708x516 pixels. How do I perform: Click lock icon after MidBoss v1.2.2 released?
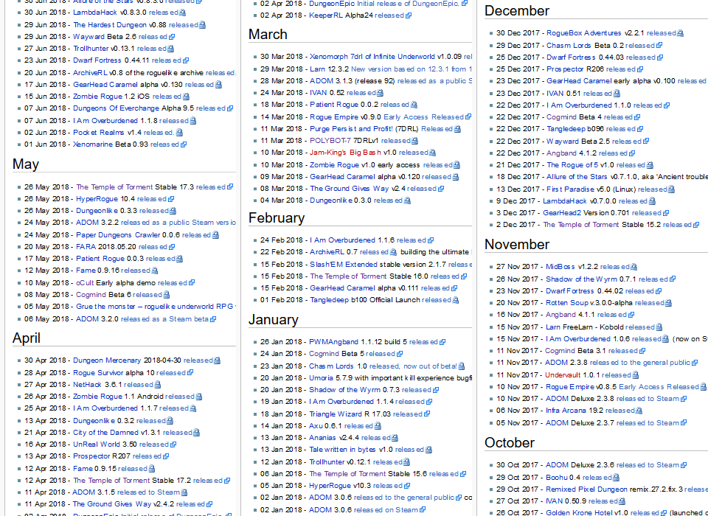tap(634, 267)
